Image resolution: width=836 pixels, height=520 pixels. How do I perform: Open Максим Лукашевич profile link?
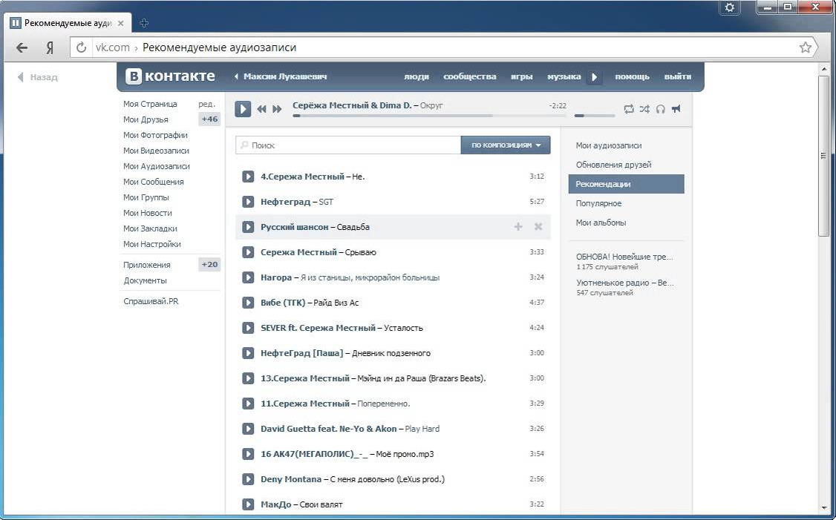point(284,76)
